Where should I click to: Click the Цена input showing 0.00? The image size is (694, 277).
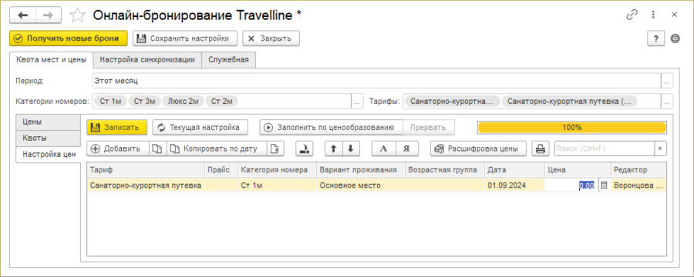(572, 186)
